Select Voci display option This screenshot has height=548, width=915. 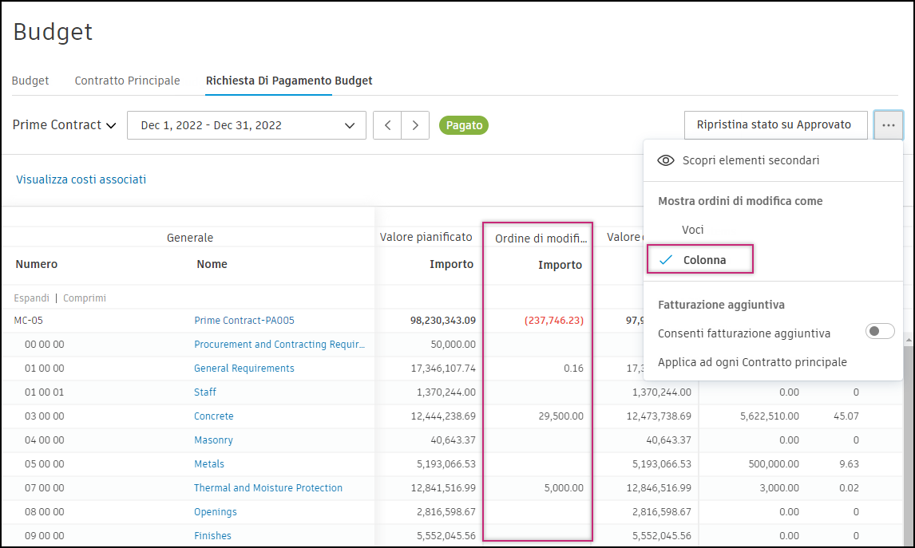[x=692, y=230]
